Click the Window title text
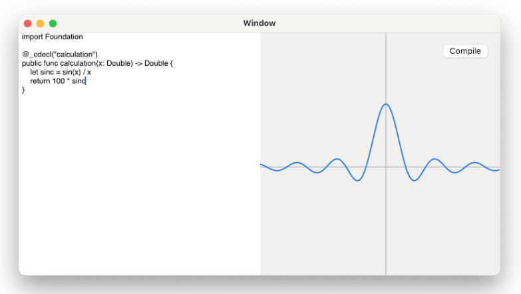Screen dimensions: 521x294 (260, 23)
